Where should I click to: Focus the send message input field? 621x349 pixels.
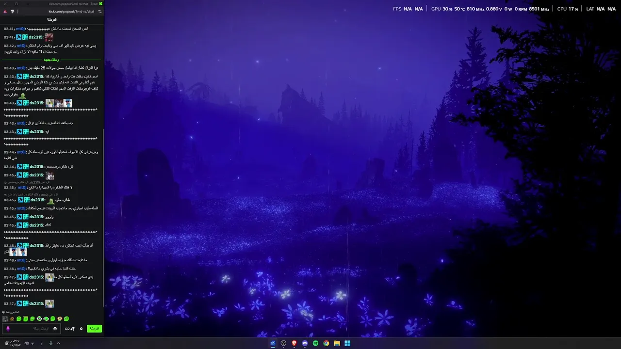pos(32,329)
